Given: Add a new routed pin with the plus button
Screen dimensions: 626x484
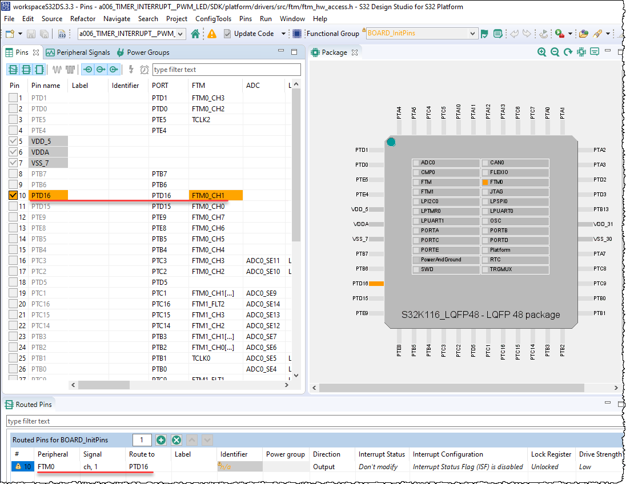Looking at the screenshot, I should point(161,439).
